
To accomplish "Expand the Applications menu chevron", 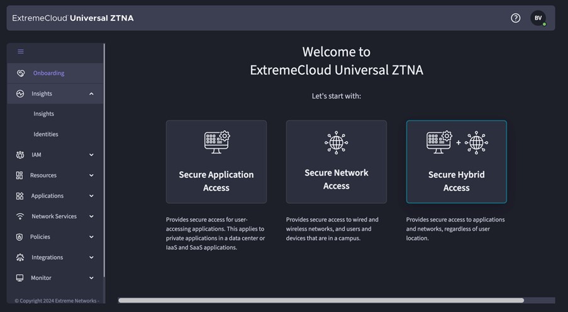I will (91, 196).
